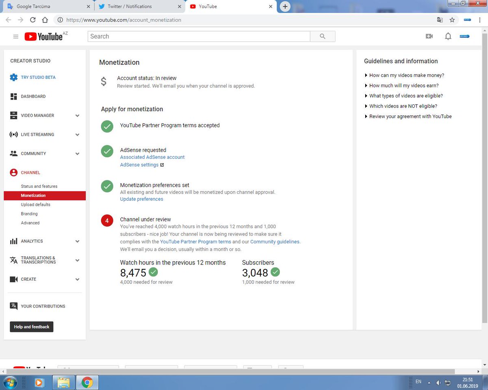Screen dimensions: 488x390
Task: Open the account avatar menu
Action: point(464,36)
